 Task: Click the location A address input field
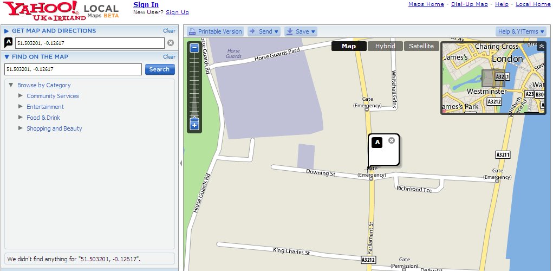[x=90, y=43]
